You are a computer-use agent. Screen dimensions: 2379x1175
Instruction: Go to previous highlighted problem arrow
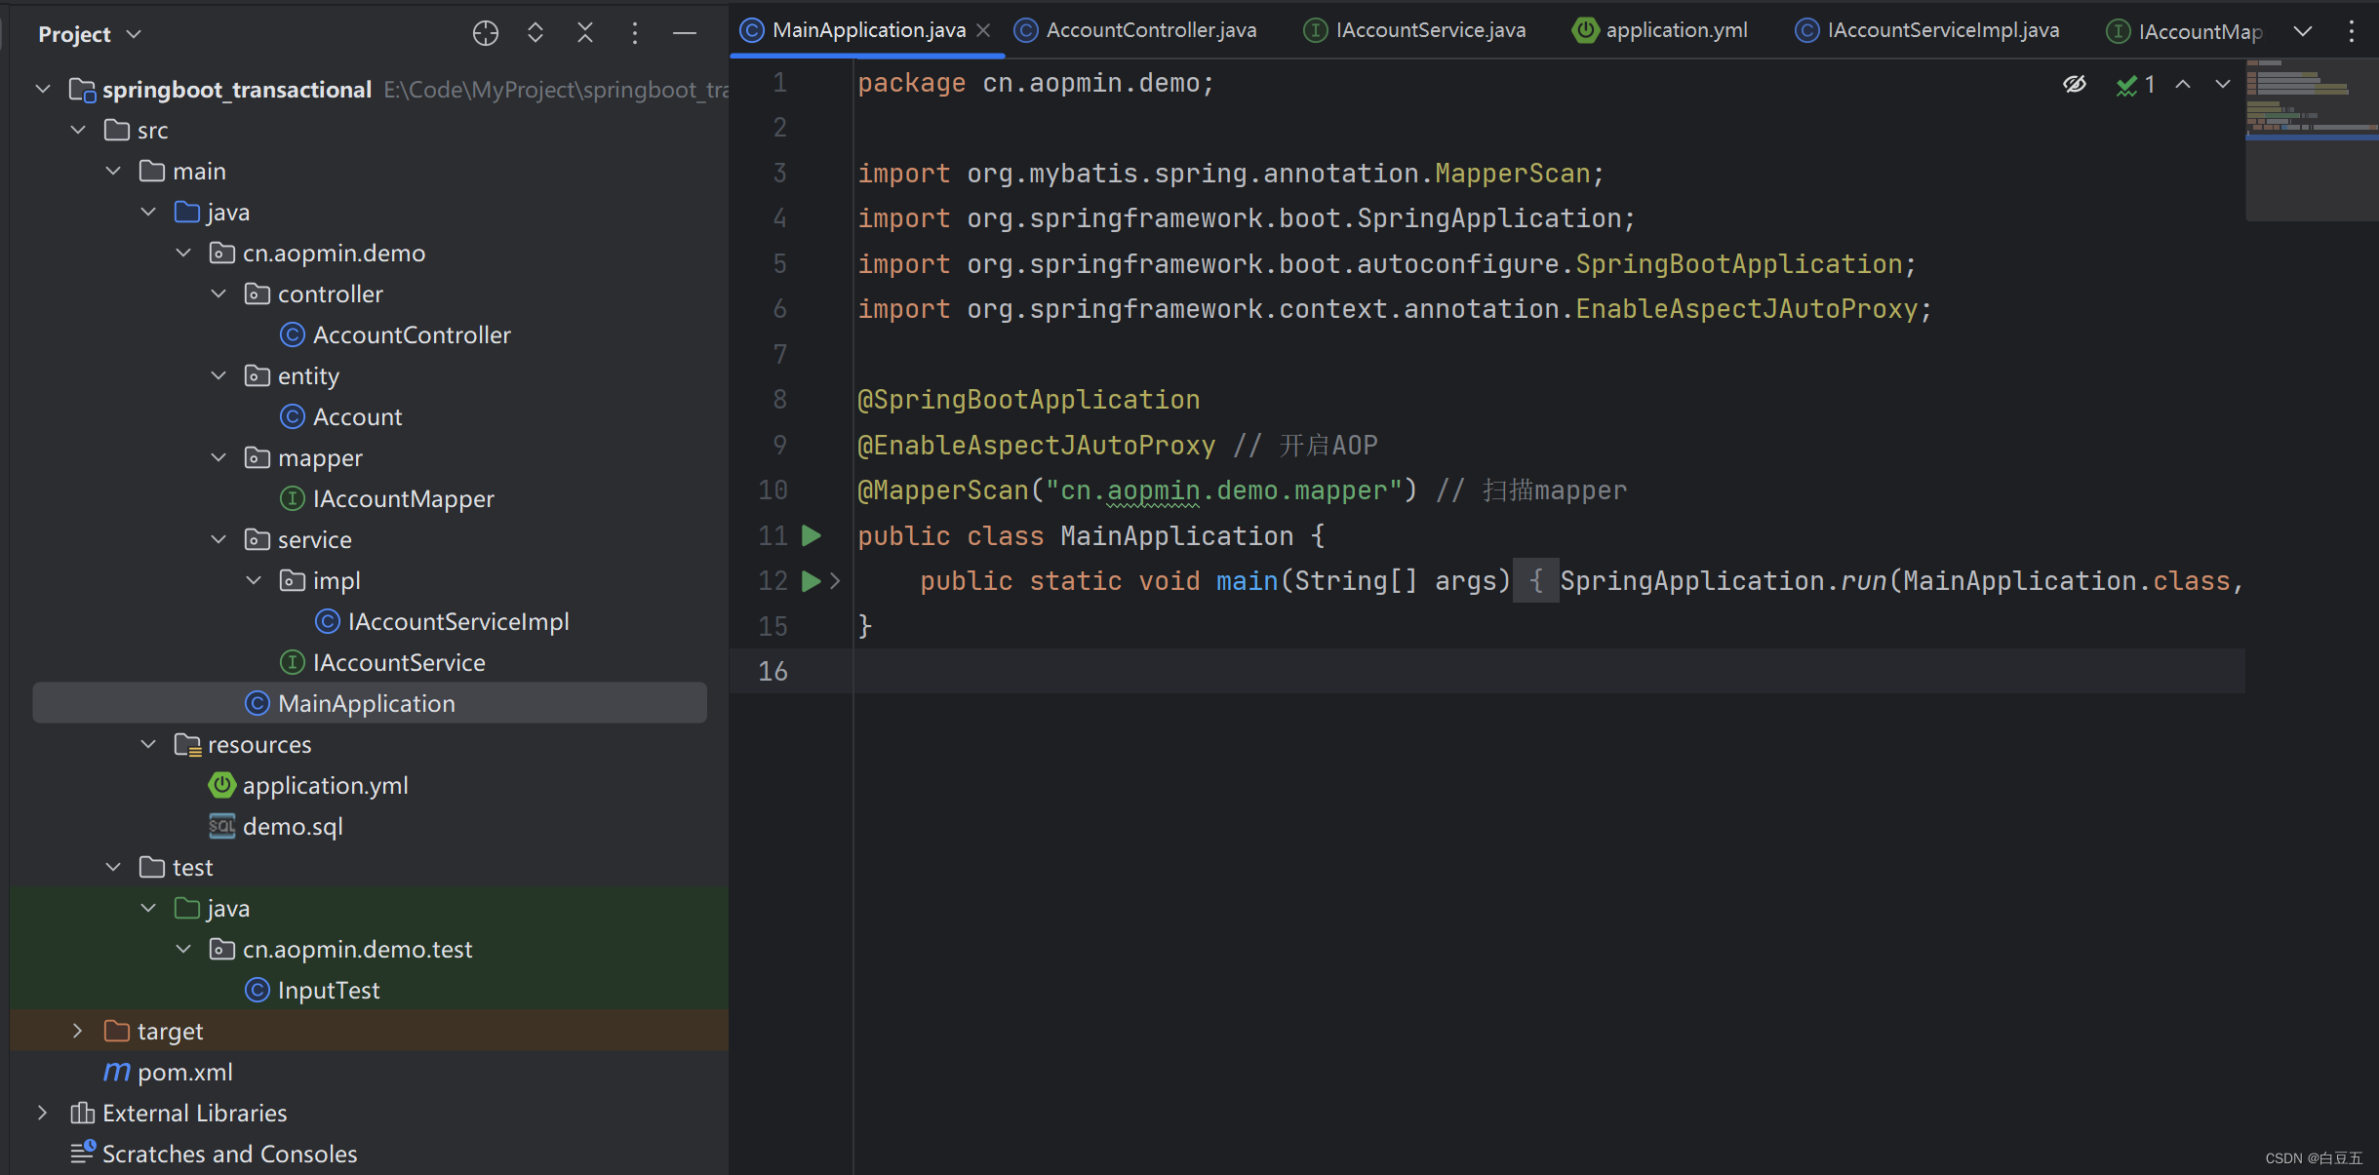coord(2183,85)
